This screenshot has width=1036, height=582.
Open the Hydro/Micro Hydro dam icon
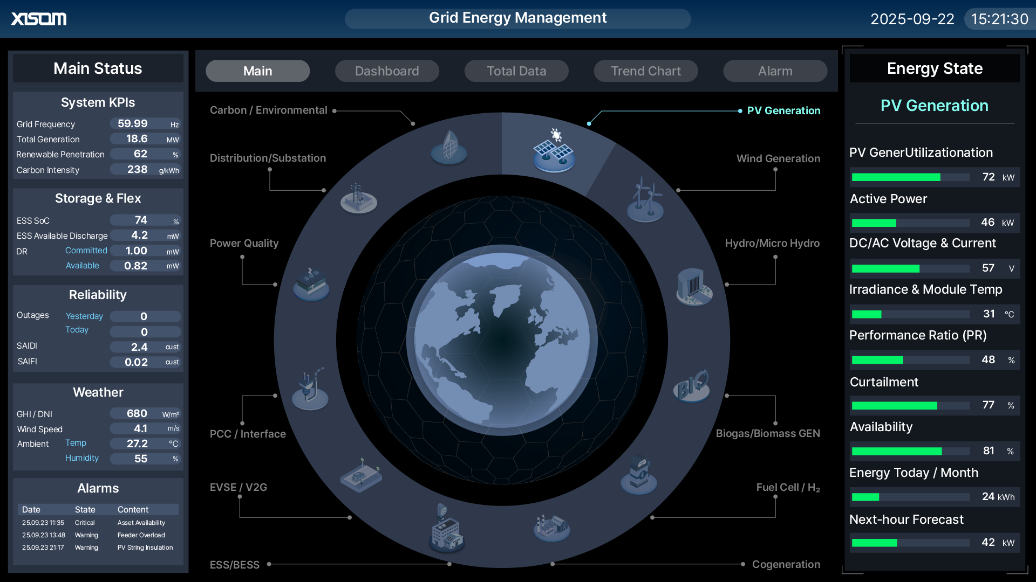(x=694, y=287)
